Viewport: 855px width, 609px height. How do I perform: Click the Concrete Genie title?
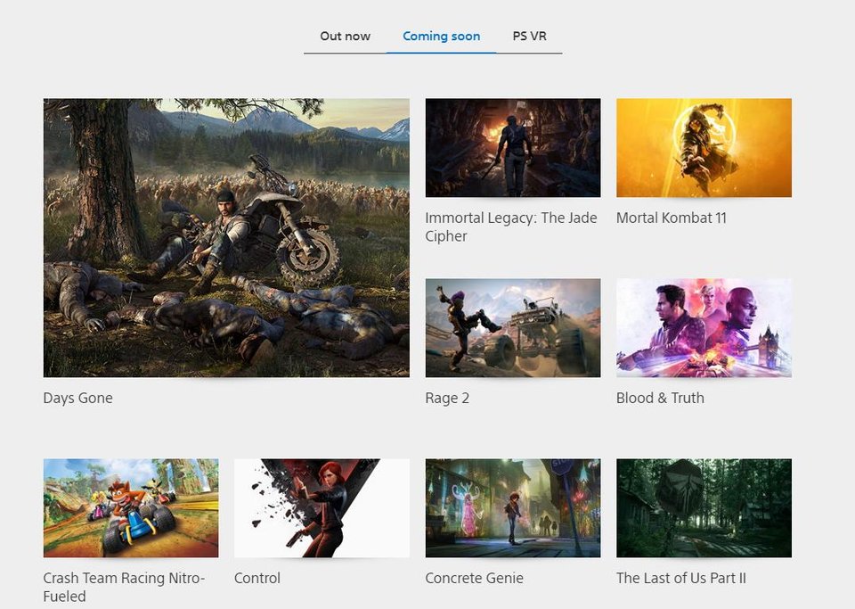pos(474,578)
